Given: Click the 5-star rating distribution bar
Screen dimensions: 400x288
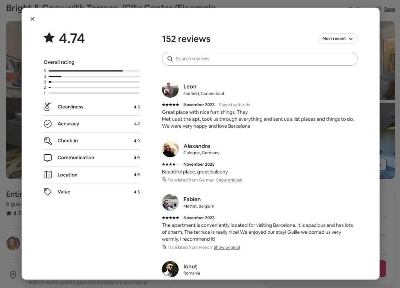Looking at the screenshot, I should [x=94, y=71].
